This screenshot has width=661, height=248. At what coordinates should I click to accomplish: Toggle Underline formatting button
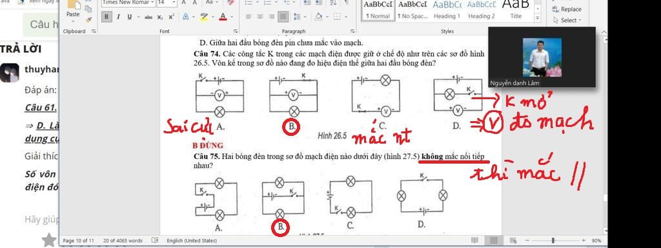129,17
